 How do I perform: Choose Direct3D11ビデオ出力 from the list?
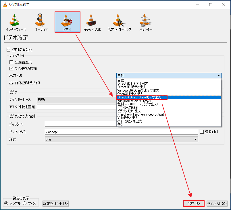pos(169,84)
